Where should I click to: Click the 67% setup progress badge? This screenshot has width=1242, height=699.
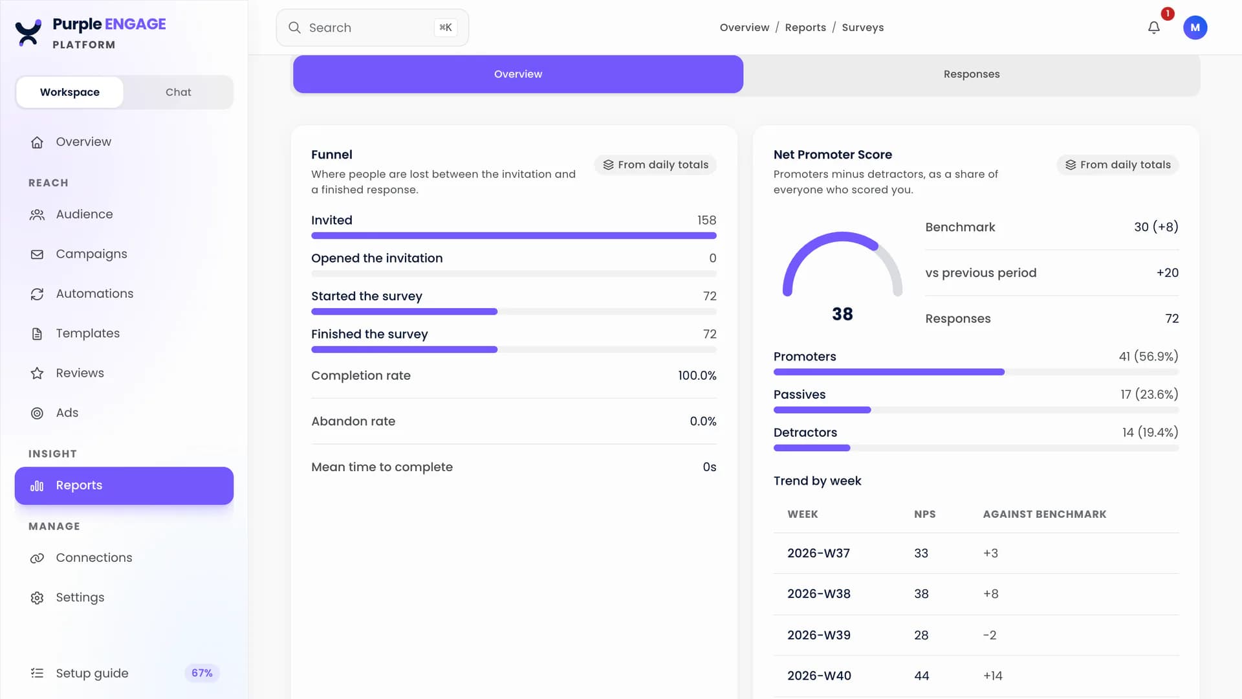pos(202,673)
